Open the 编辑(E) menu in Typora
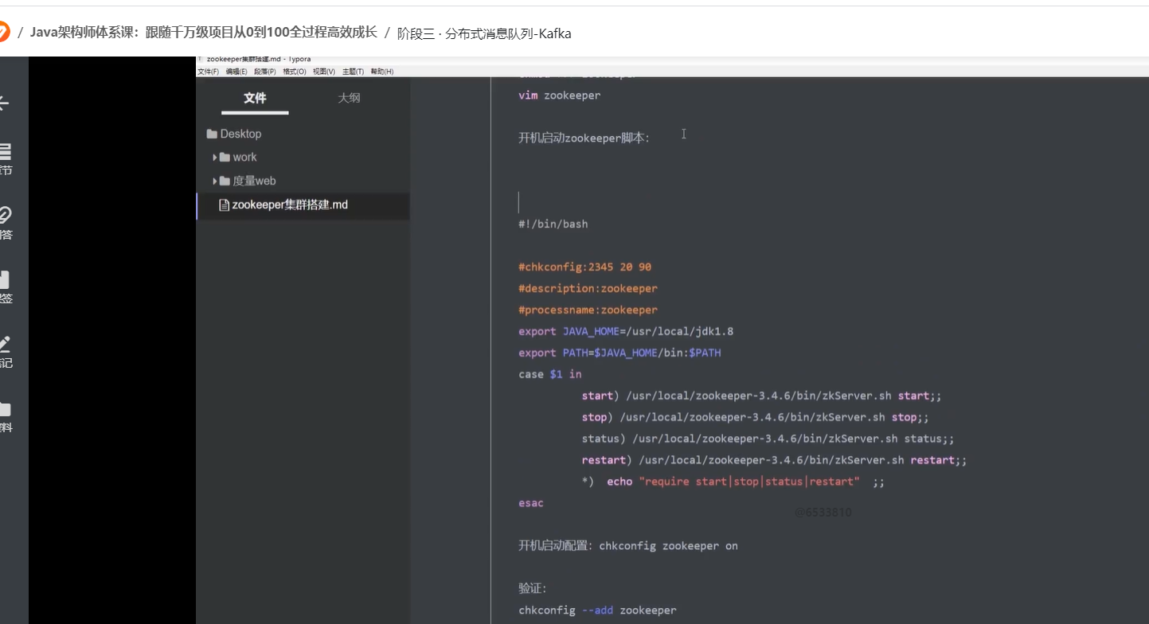1149x624 pixels. click(x=236, y=72)
